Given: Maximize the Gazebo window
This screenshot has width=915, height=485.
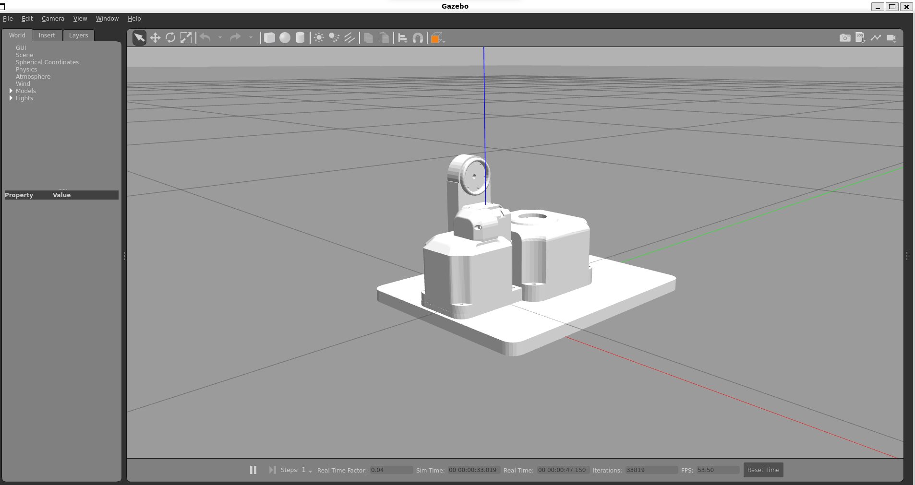Looking at the screenshot, I should tap(892, 7).
